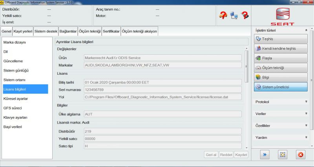This screenshot has height=167, width=314.
Task: Click the SEAT brand logo
Action: point(283,17)
